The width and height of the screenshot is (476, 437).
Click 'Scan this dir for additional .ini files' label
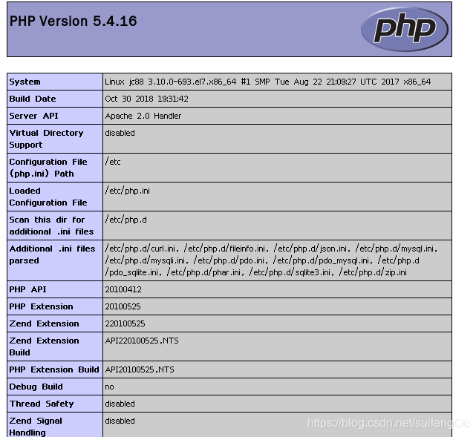51,226
